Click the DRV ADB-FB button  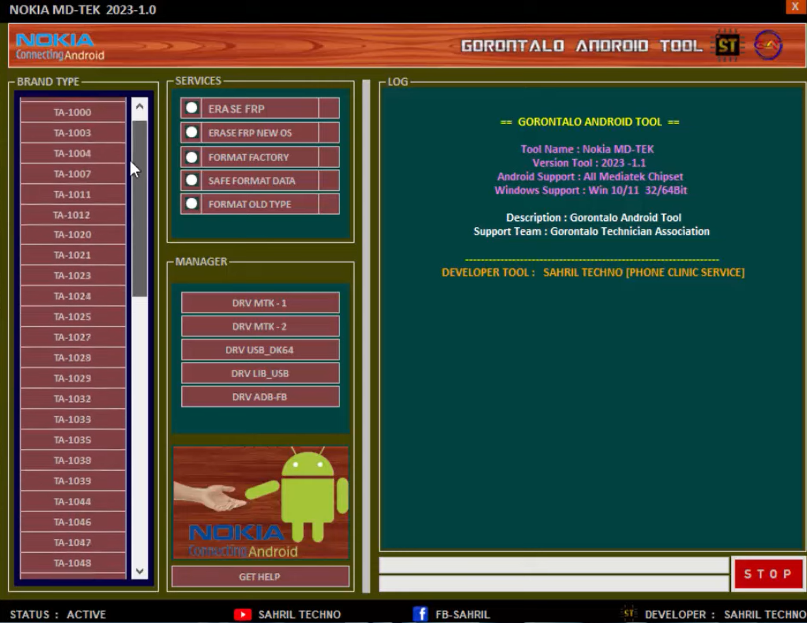[260, 397]
